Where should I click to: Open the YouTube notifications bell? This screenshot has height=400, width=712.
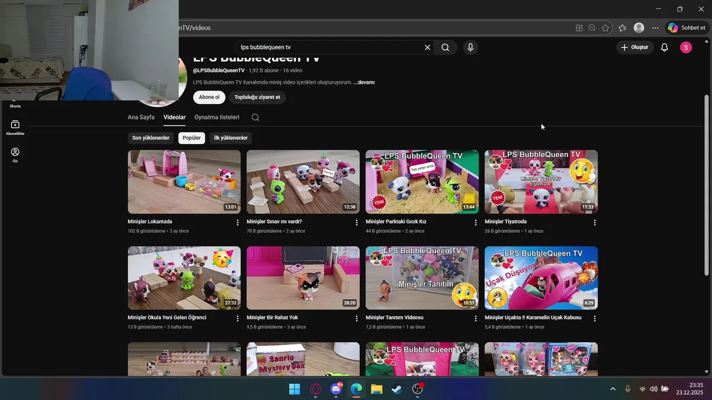click(x=664, y=48)
